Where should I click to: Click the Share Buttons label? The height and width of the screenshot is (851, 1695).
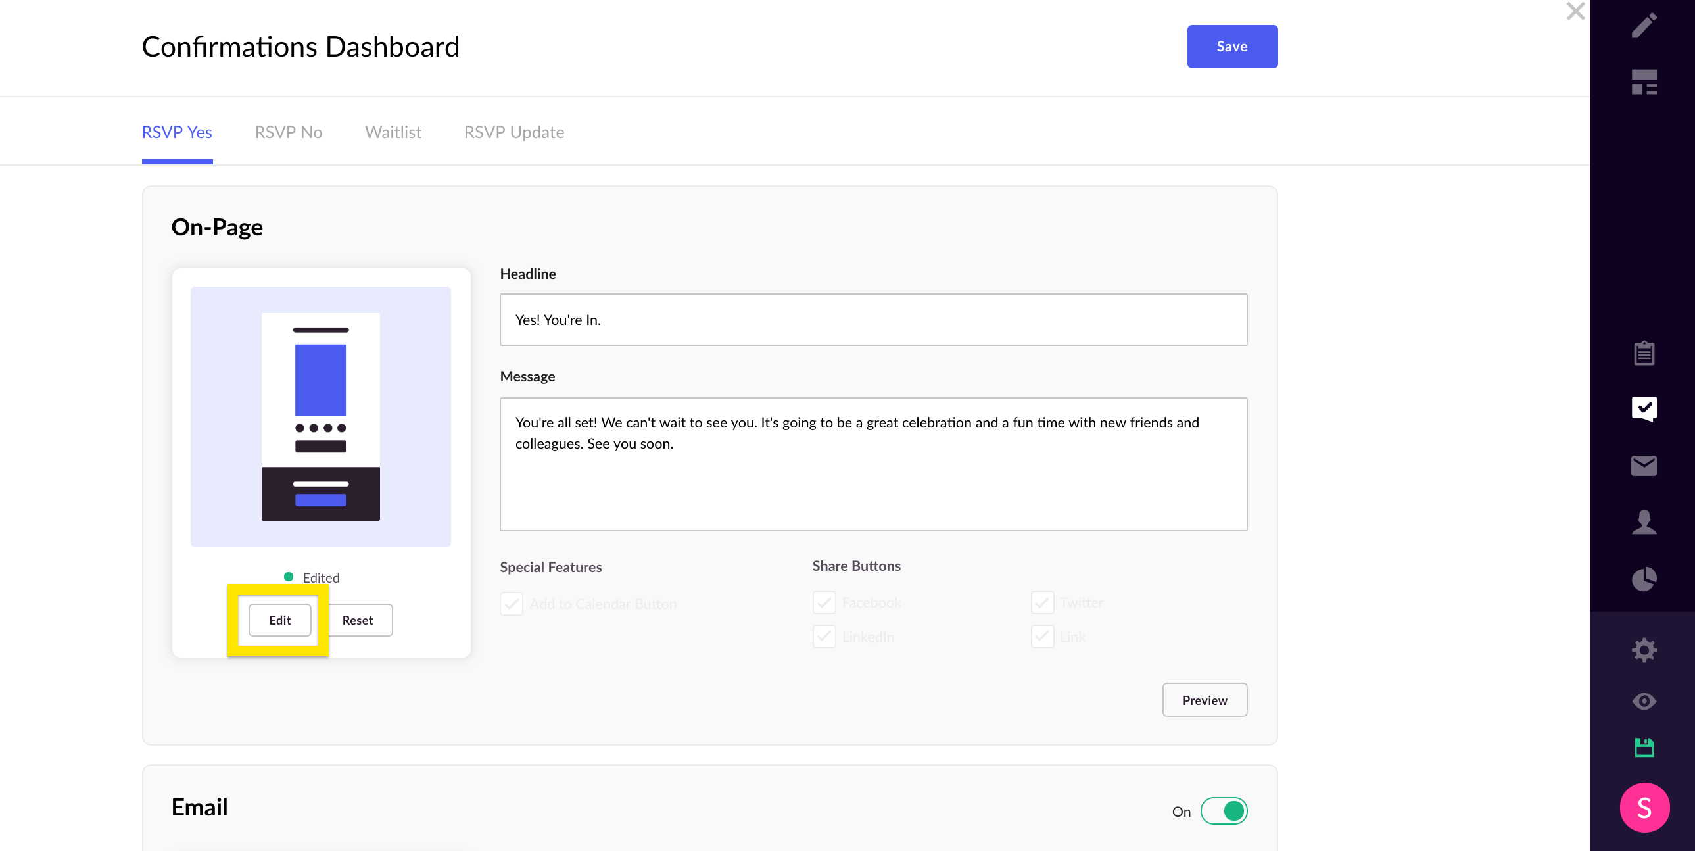point(856,566)
